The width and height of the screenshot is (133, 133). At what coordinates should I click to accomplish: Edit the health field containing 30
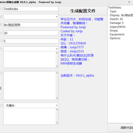(x=31, y=33)
